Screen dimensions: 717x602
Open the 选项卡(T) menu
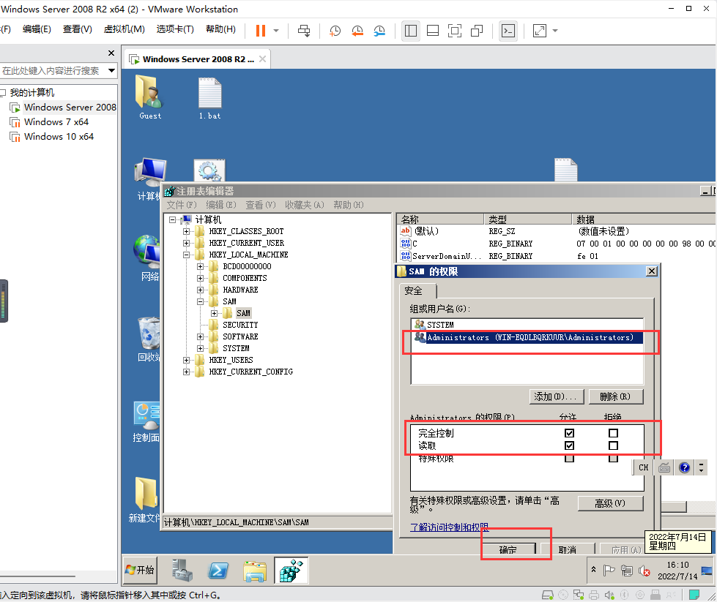(x=175, y=29)
